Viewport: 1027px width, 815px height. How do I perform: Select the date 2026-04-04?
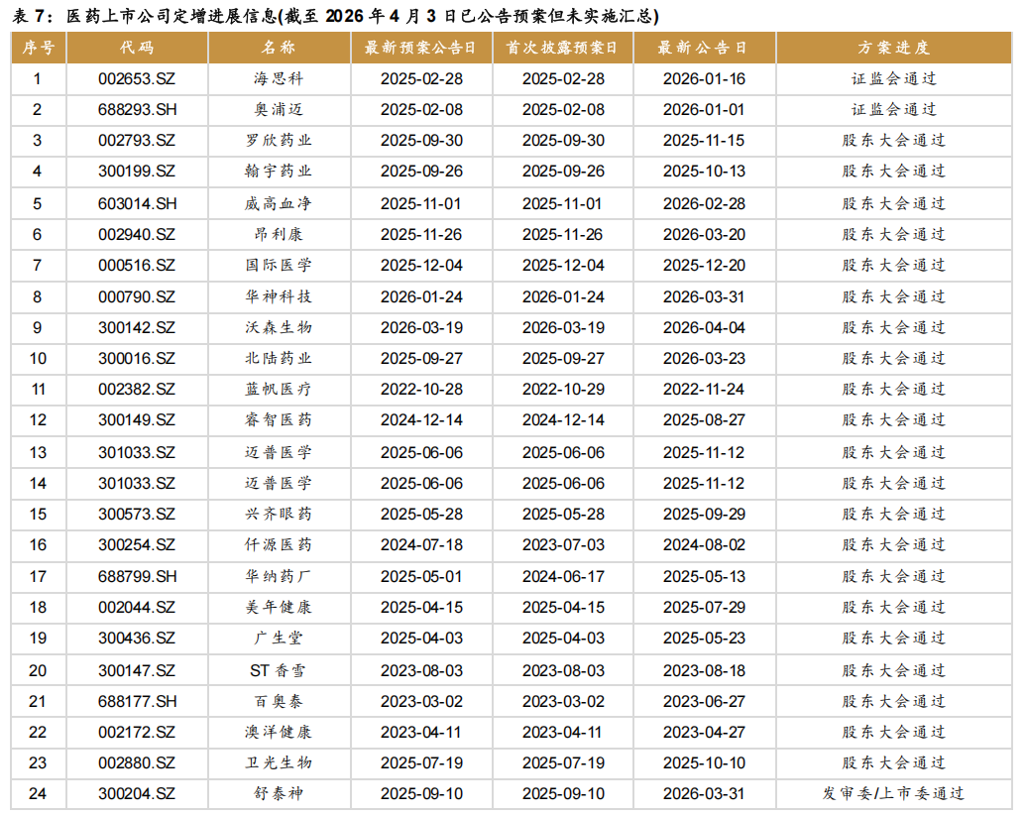click(703, 327)
